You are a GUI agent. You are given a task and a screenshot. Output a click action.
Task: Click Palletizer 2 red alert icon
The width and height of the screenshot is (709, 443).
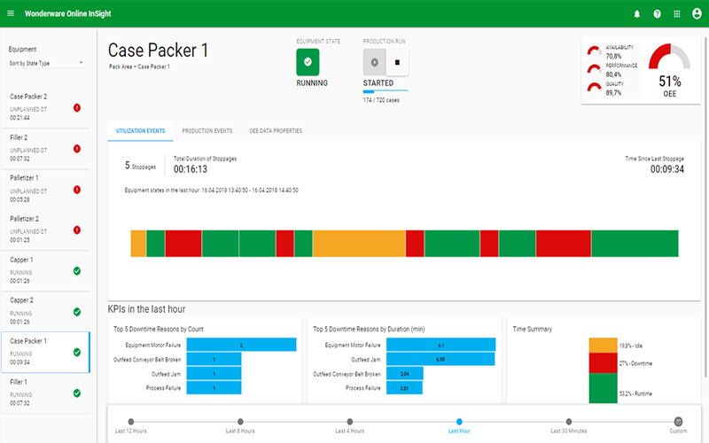pyautogui.click(x=77, y=230)
